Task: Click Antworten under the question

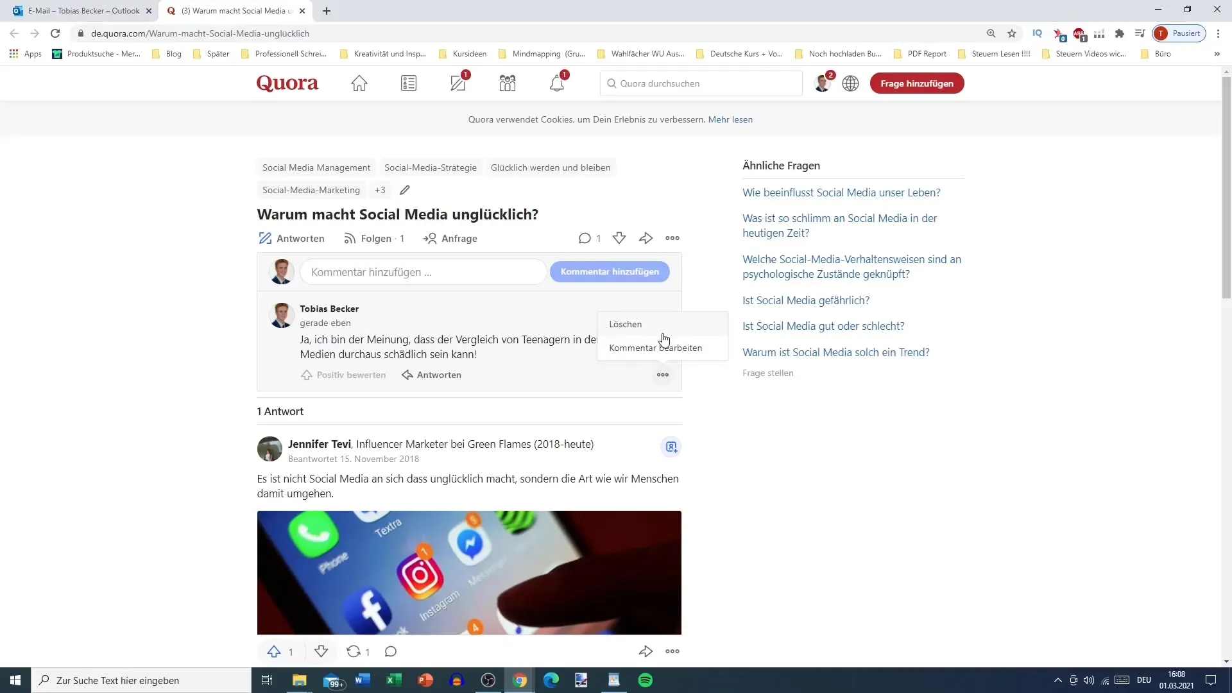Action: (291, 238)
